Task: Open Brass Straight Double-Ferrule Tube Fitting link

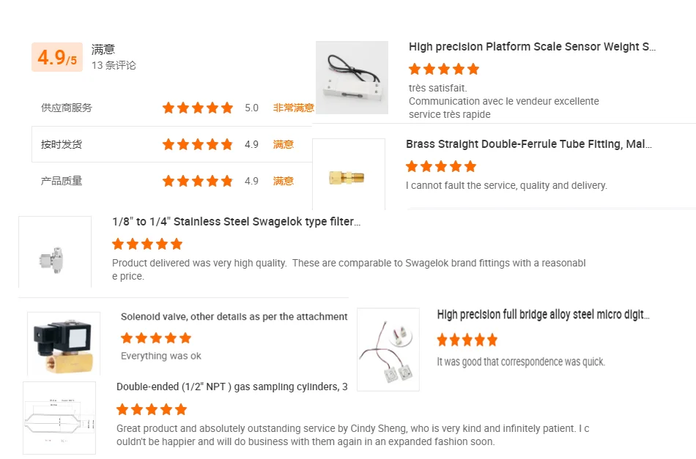Action: pyautogui.click(x=528, y=144)
